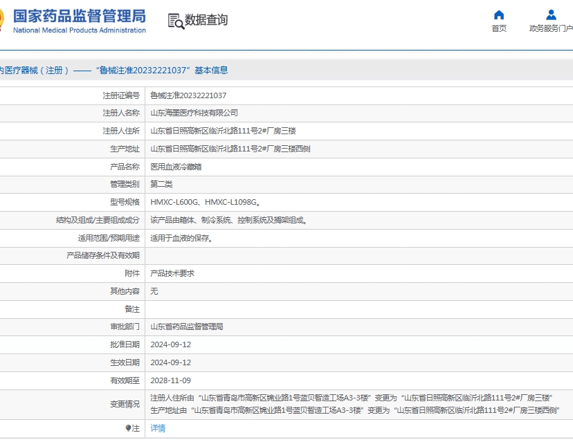This screenshot has width=573, height=442.
Task: Click the 有效期至 row label
Action: 125,380
